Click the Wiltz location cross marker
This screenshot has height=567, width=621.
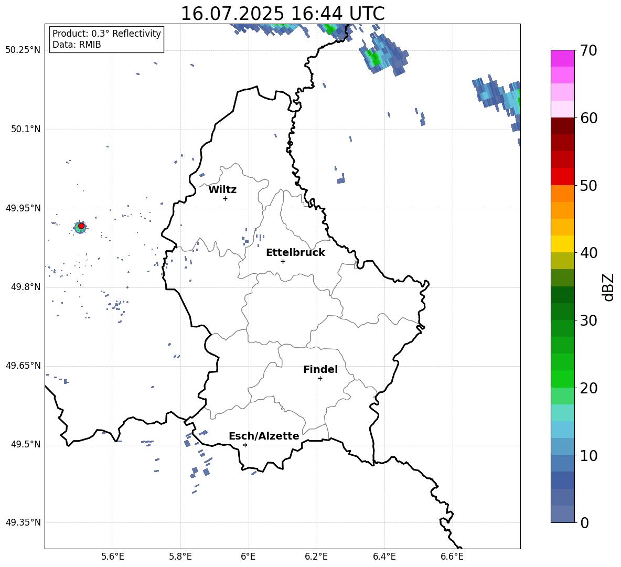(226, 198)
